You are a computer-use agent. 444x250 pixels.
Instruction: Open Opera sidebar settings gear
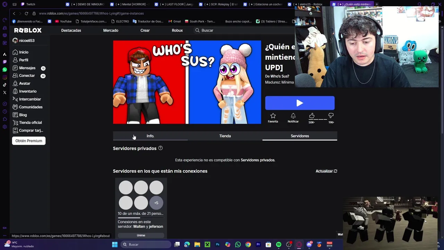pos(5,127)
